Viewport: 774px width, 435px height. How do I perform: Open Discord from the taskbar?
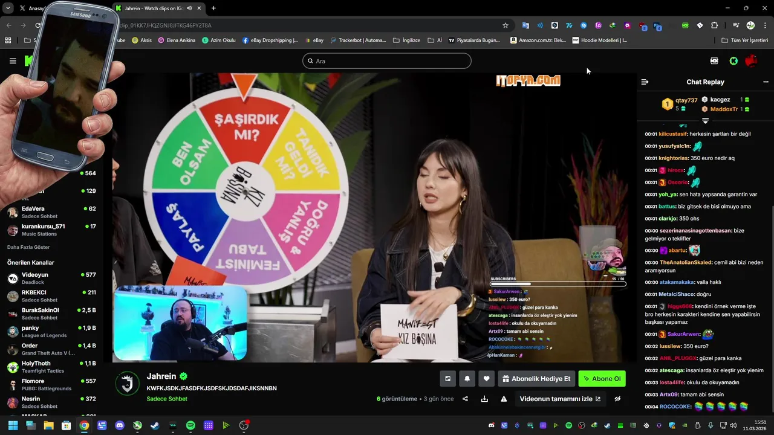pos(120,425)
